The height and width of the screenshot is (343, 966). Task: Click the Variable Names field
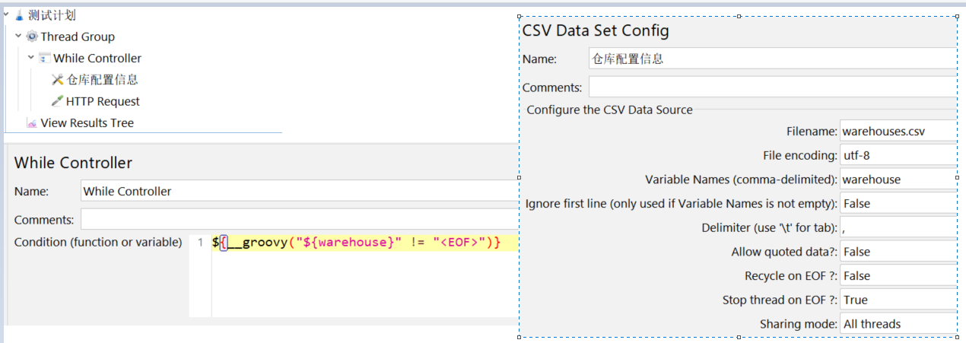(898, 179)
